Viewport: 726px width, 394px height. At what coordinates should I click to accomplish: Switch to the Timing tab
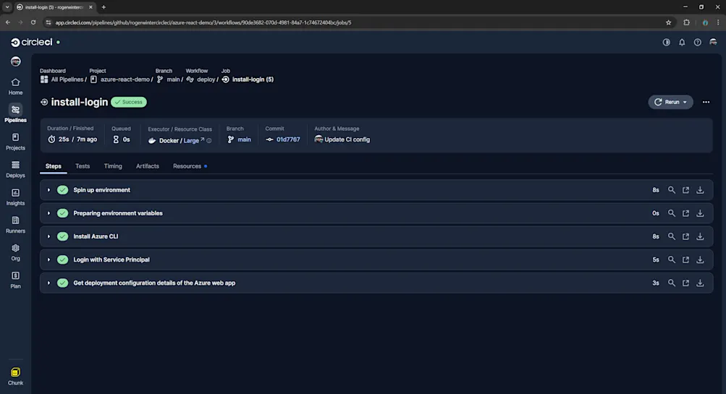[113, 166]
